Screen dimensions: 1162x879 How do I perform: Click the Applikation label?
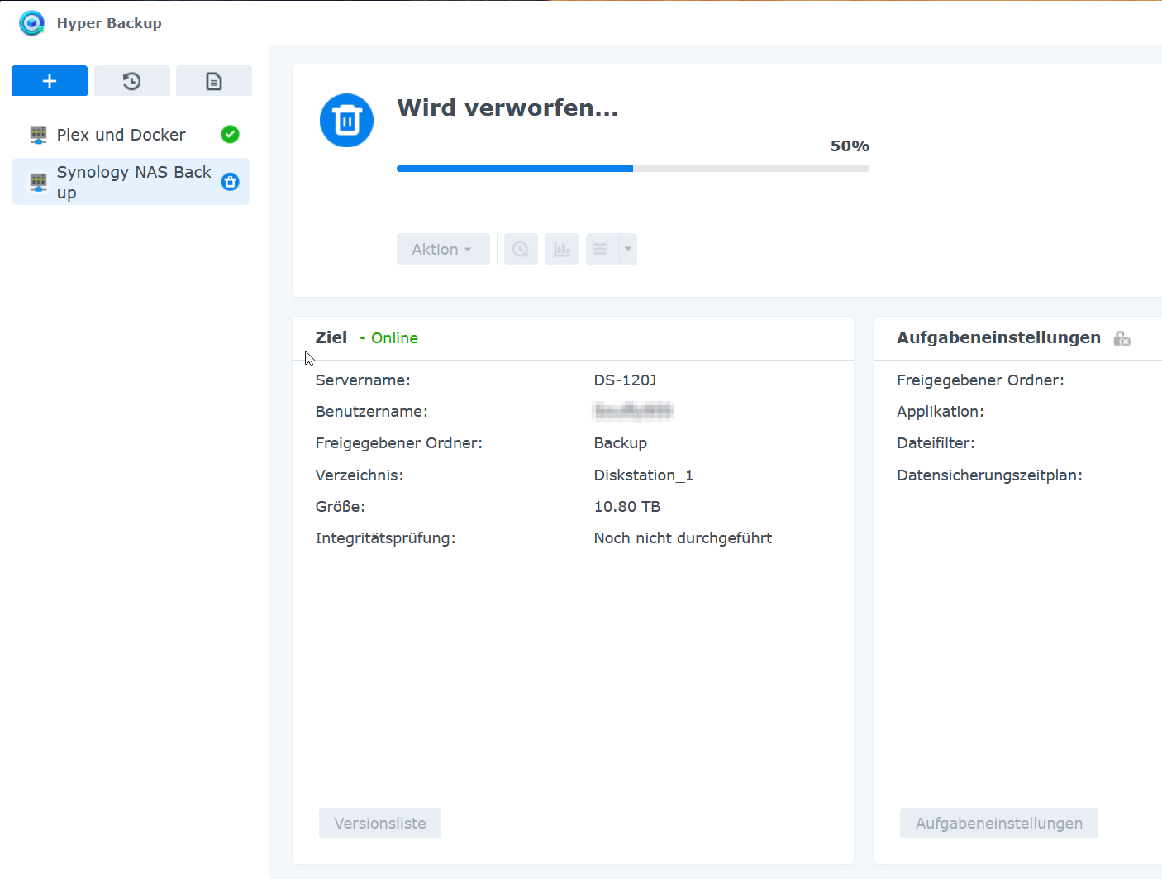coord(941,412)
